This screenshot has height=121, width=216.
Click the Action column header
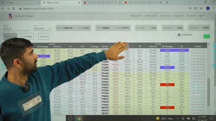click(198, 46)
